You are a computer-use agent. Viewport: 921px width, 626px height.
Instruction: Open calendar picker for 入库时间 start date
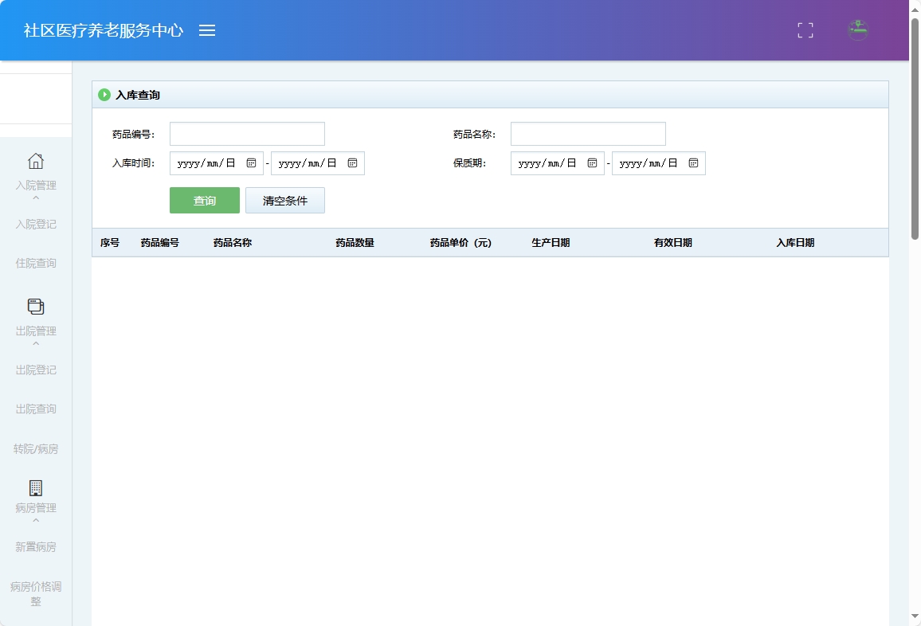click(x=251, y=162)
